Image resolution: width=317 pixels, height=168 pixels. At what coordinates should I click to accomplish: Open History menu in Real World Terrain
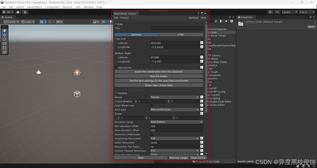(x=124, y=18)
